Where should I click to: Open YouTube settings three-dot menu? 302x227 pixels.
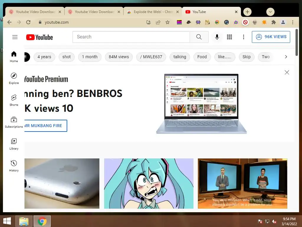click(243, 37)
